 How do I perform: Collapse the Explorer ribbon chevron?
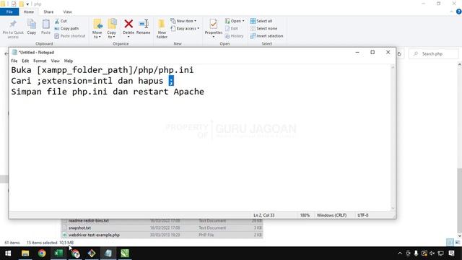[x=451, y=12]
